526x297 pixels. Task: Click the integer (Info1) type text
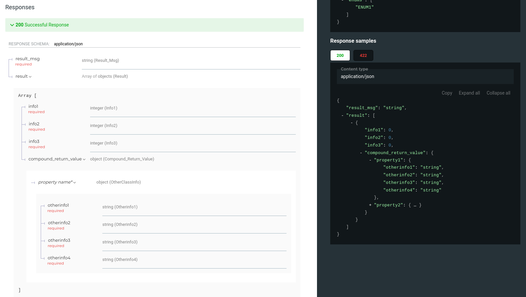pyautogui.click(x=104, y=108)
